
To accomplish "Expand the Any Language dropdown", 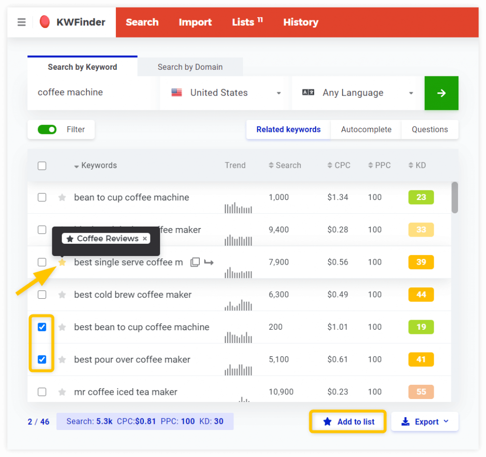I will pos(357,93).
